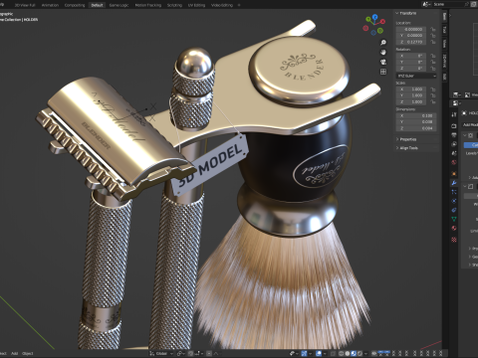Click the Rotation X value field

pyautogui.click(x=411, y=56)
